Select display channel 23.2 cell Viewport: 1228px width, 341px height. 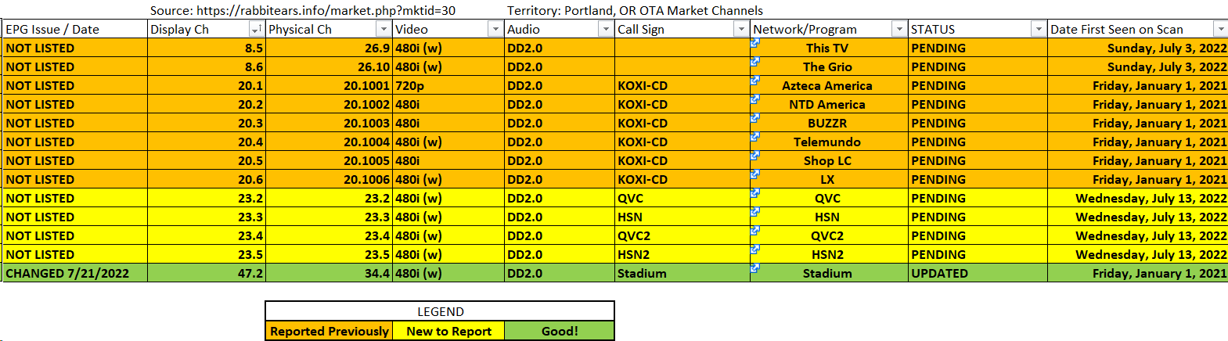tap(207, 198)
